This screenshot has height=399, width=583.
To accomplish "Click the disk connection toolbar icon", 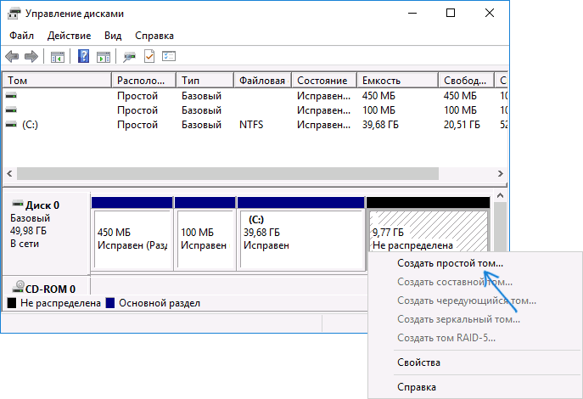I will 130,57.
